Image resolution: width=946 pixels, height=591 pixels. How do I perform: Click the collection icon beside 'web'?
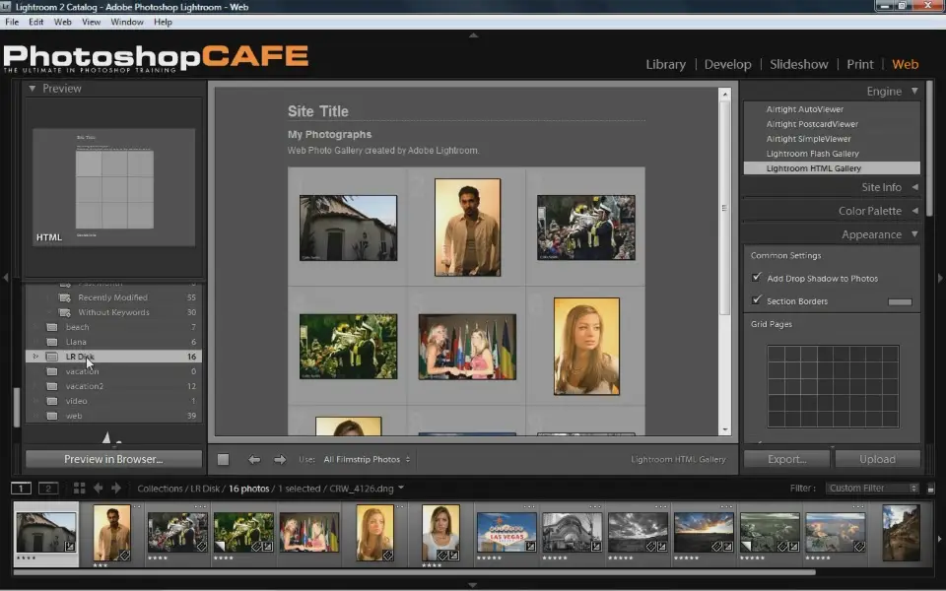click(54, 416)
